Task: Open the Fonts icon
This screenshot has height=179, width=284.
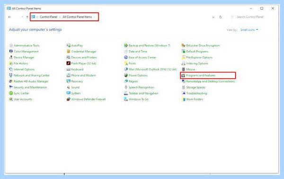Action: (x=126, y=63)
